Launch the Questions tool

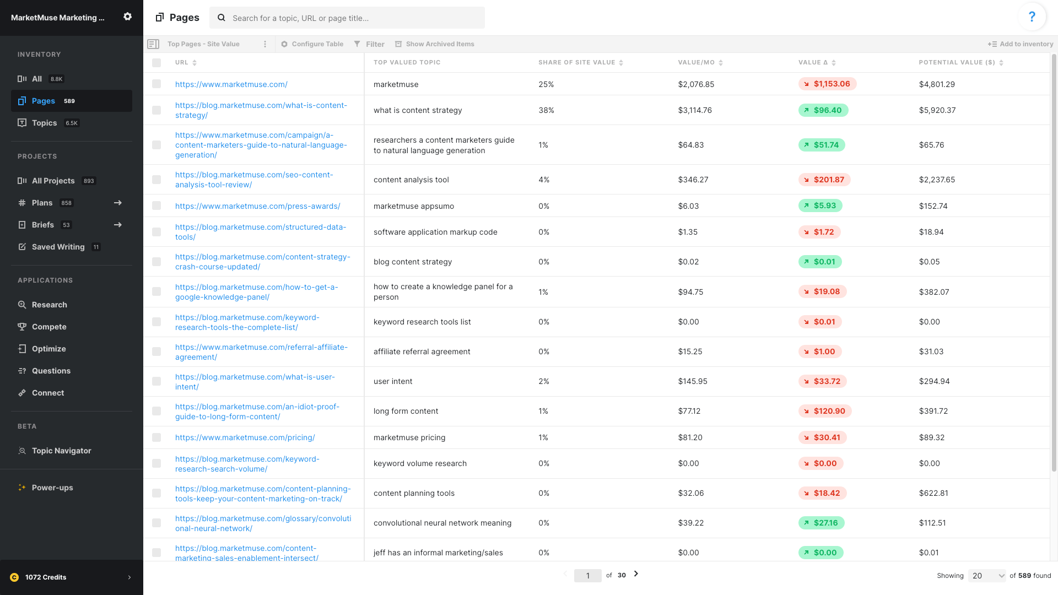tap(51, 371)
